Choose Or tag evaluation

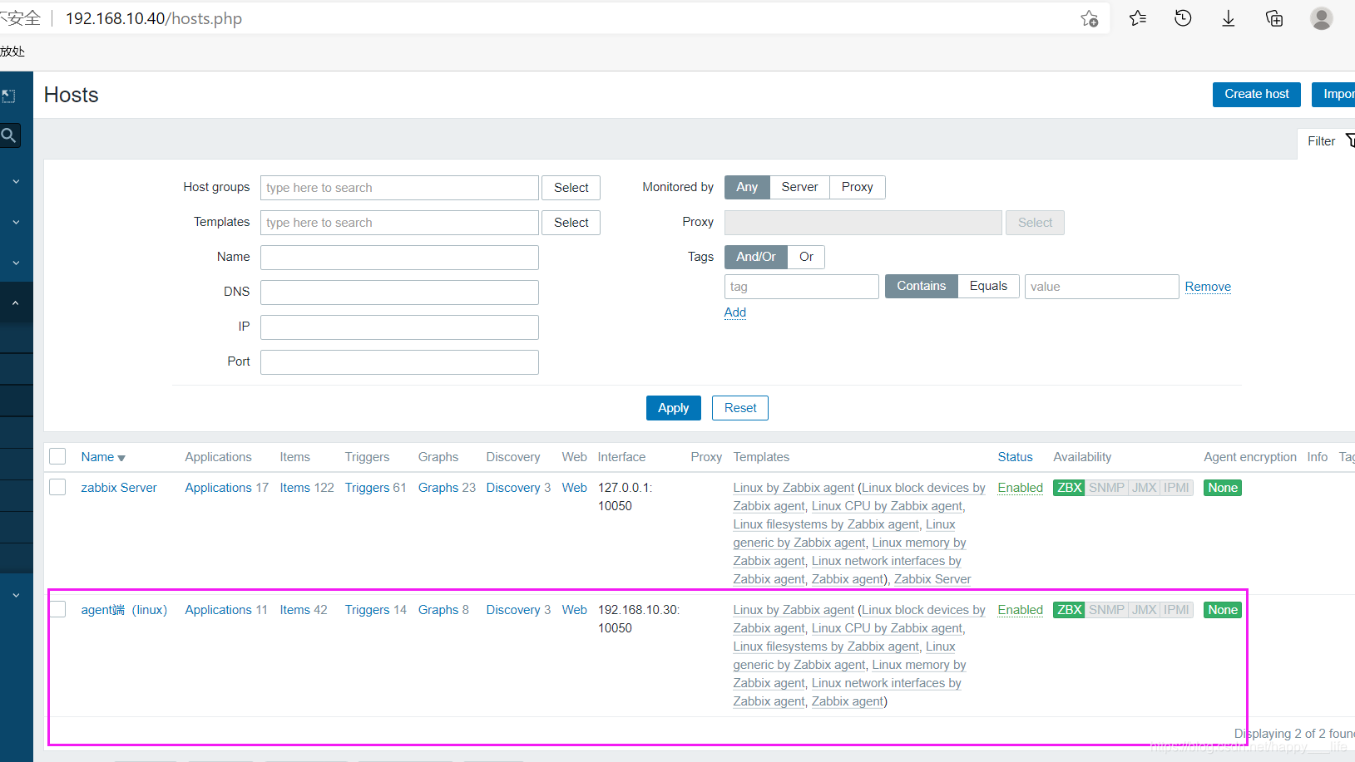point(806,257)
